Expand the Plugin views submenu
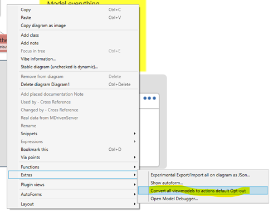Screen dimensions: 273x212 coord(73,185)
